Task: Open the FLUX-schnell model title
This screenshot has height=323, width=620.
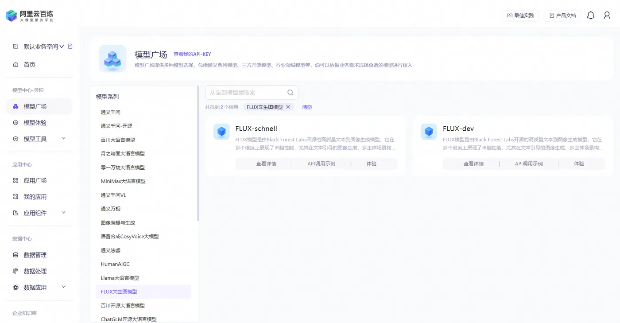Action: [x=256, y=128]
